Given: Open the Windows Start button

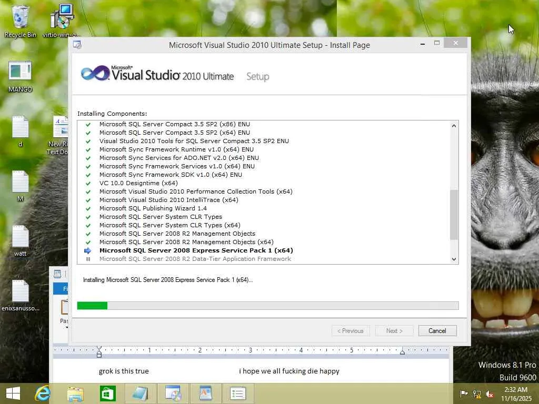Looking at the screenshot, I should 13,393.
